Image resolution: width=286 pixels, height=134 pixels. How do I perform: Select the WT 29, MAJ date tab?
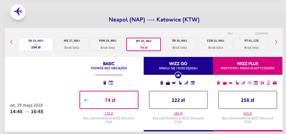[x=143, y=44]
